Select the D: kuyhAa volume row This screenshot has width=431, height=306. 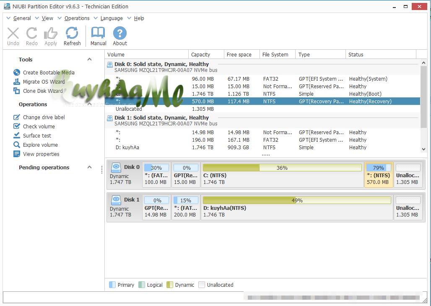coord(262,148)
